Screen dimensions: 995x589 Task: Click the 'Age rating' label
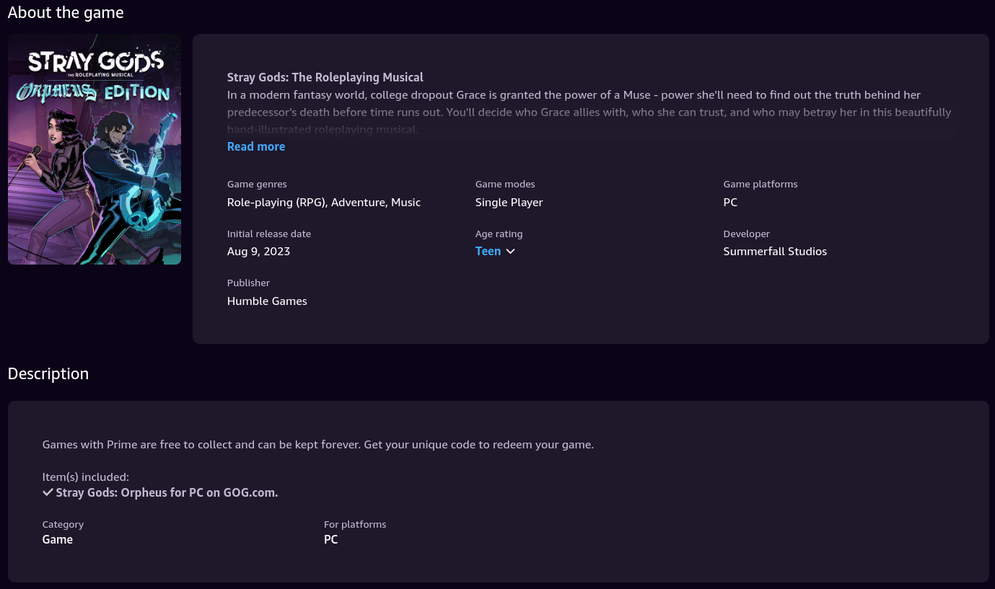(499, 234)
